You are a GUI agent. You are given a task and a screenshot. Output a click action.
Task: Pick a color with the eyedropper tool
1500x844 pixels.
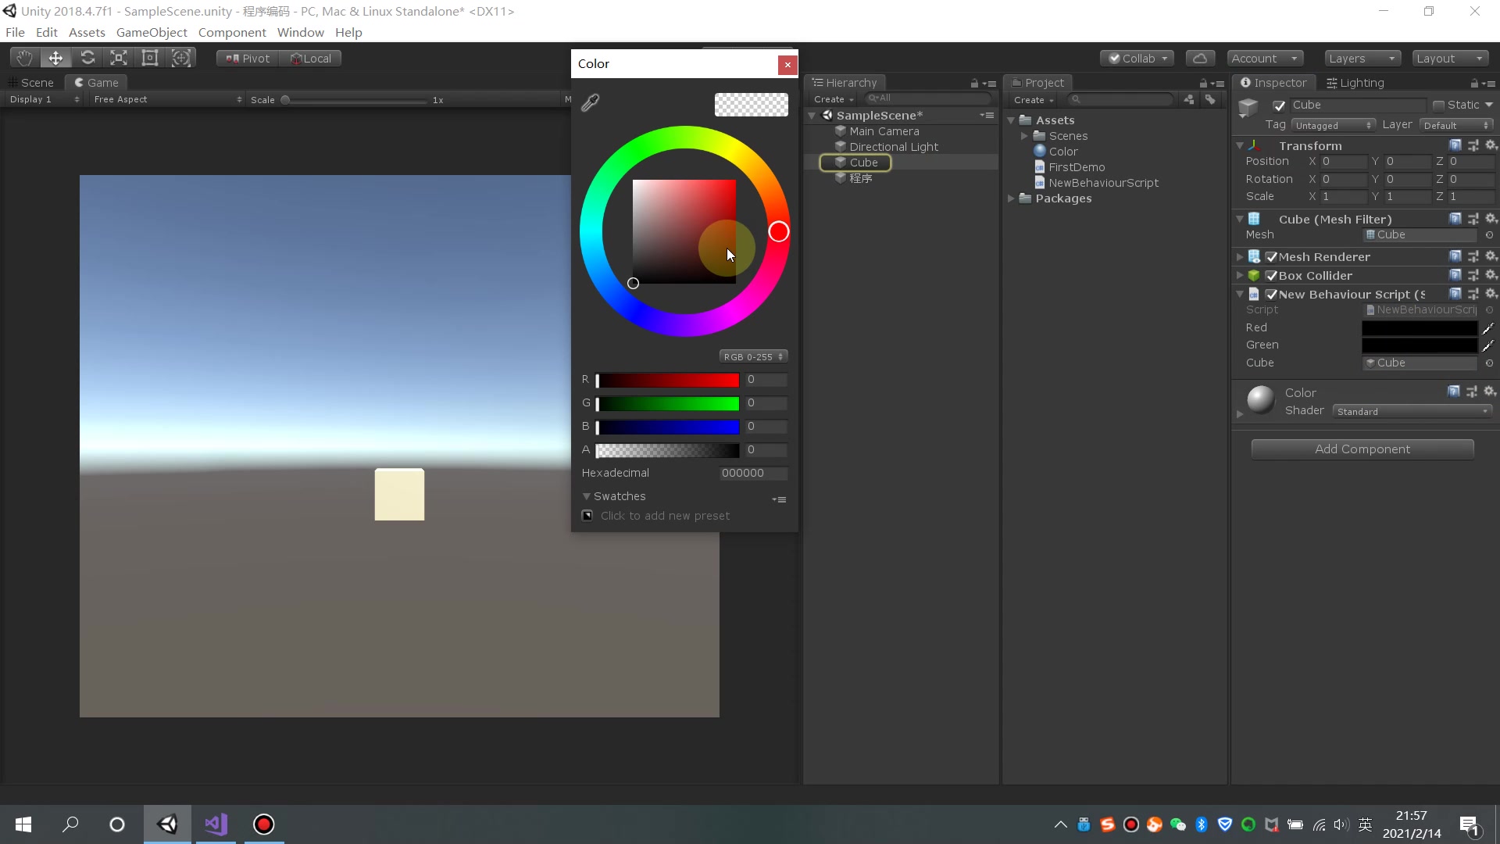click(591, 102)
